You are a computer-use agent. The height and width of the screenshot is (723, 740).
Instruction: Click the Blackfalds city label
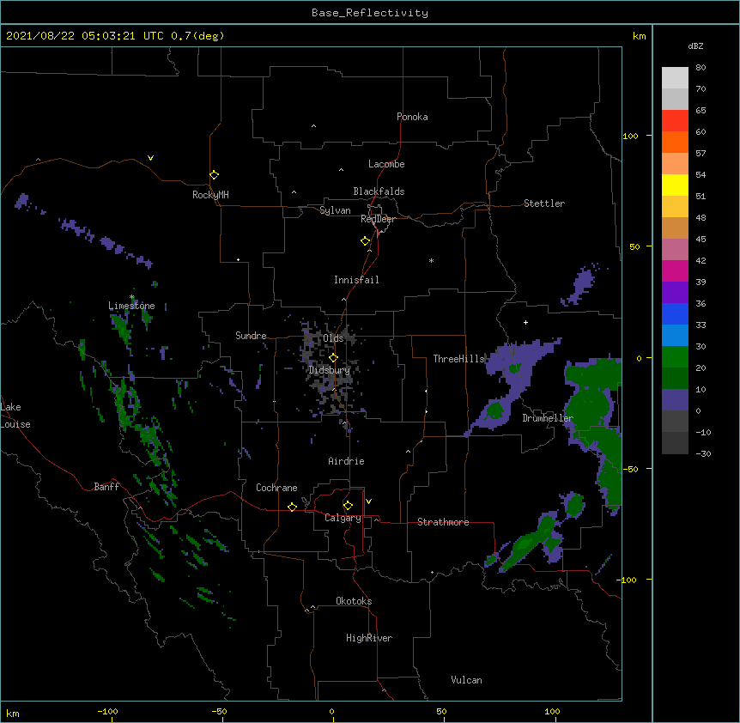click(379, 191)
